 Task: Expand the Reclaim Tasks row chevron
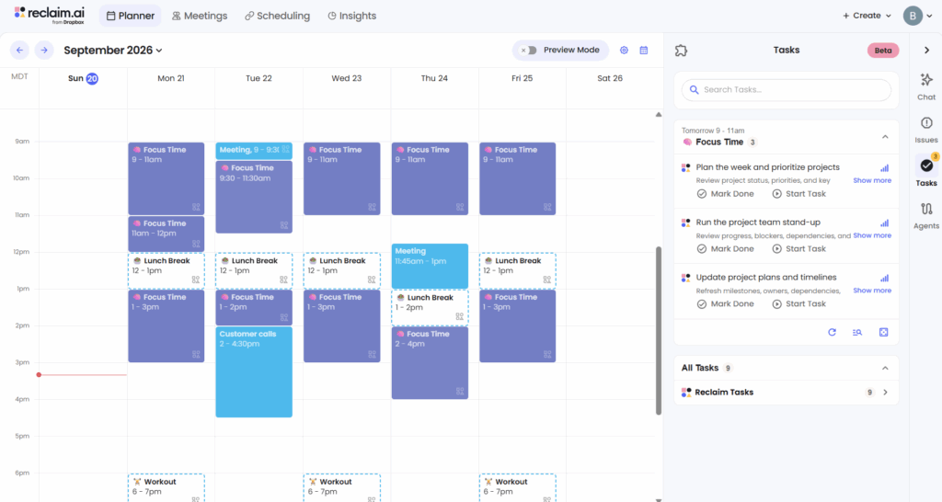click(x=886, y=393)
